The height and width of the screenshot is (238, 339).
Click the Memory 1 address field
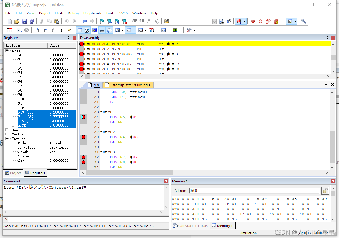[x=254, y=191]
